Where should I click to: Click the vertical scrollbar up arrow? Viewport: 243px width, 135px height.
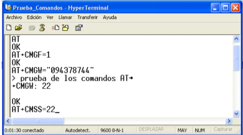coord(236,39)
